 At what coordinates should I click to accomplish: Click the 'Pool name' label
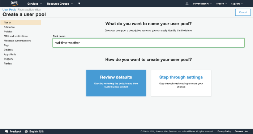[x=59, y=36]
